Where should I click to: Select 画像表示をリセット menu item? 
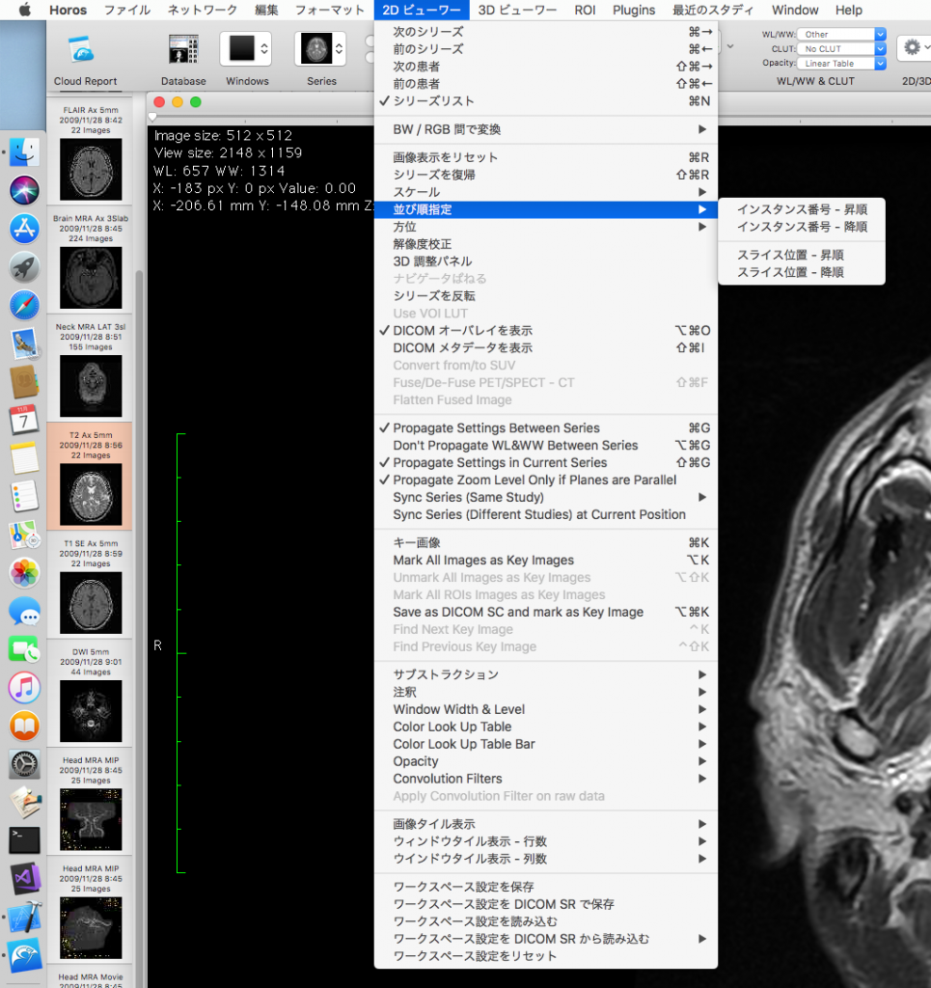click(x=545, y=157)
